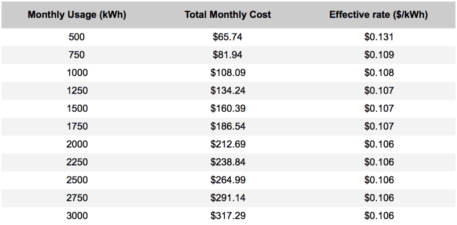Viewport: 457px width, 225px height.
Task: Select the 500 kWh usage cell
Action: pos(77,37)
